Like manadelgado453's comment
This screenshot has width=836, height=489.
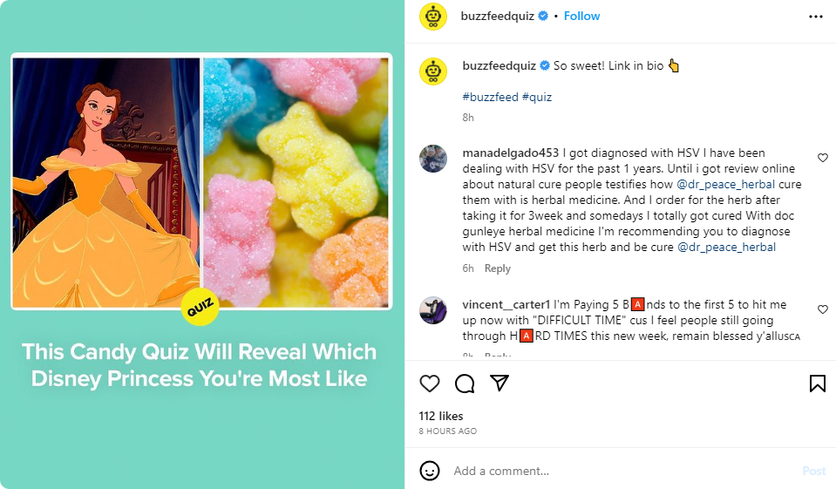point(822,158)
